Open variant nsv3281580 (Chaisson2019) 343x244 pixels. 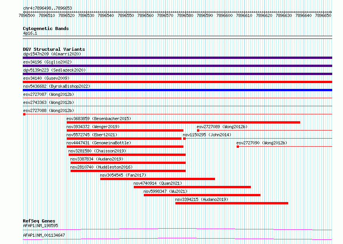click(97, 151)
